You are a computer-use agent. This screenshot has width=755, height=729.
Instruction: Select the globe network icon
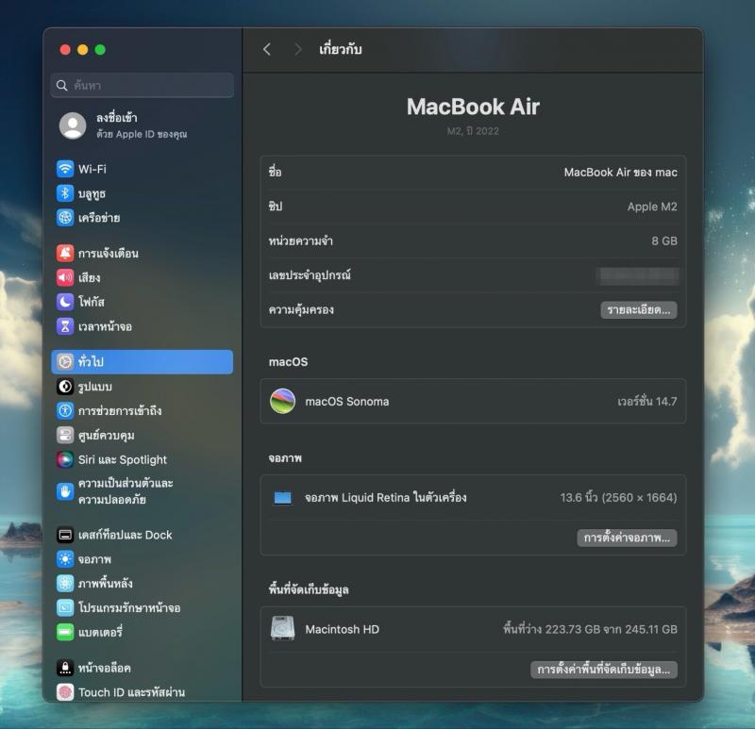[x=65, y=218]
